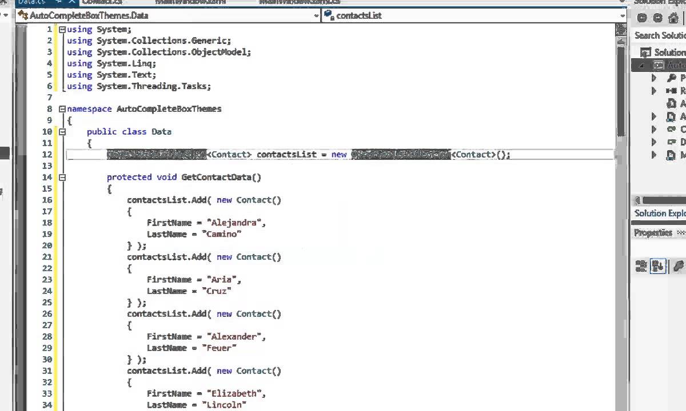Click the "Feuer" string value

point(219,348)
